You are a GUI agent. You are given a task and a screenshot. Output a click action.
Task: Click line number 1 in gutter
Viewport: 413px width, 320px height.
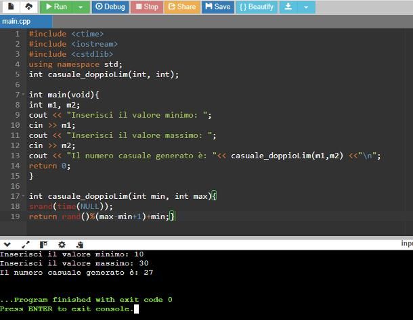pos(18,34)
